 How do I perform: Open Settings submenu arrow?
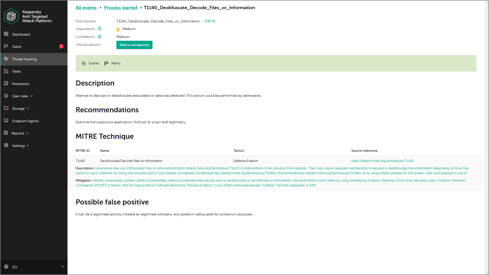coord(28,146)
